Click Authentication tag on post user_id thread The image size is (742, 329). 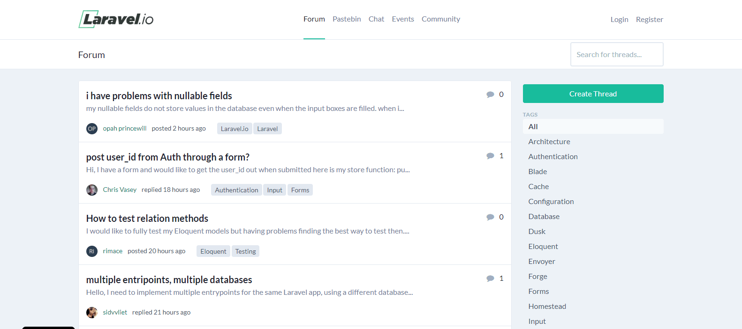pos(236,190)
